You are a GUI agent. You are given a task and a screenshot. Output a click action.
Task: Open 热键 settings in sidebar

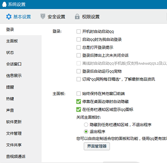coord(21,99)
